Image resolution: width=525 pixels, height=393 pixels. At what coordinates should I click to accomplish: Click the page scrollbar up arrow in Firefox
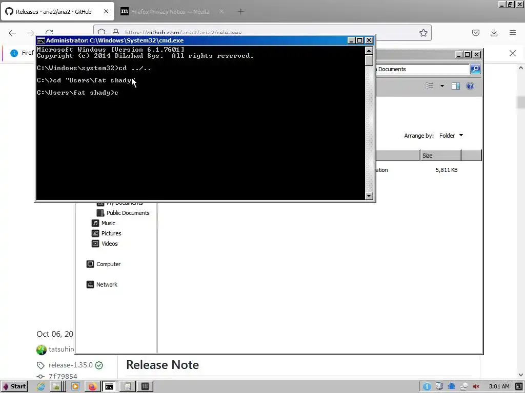coord(521,68)
